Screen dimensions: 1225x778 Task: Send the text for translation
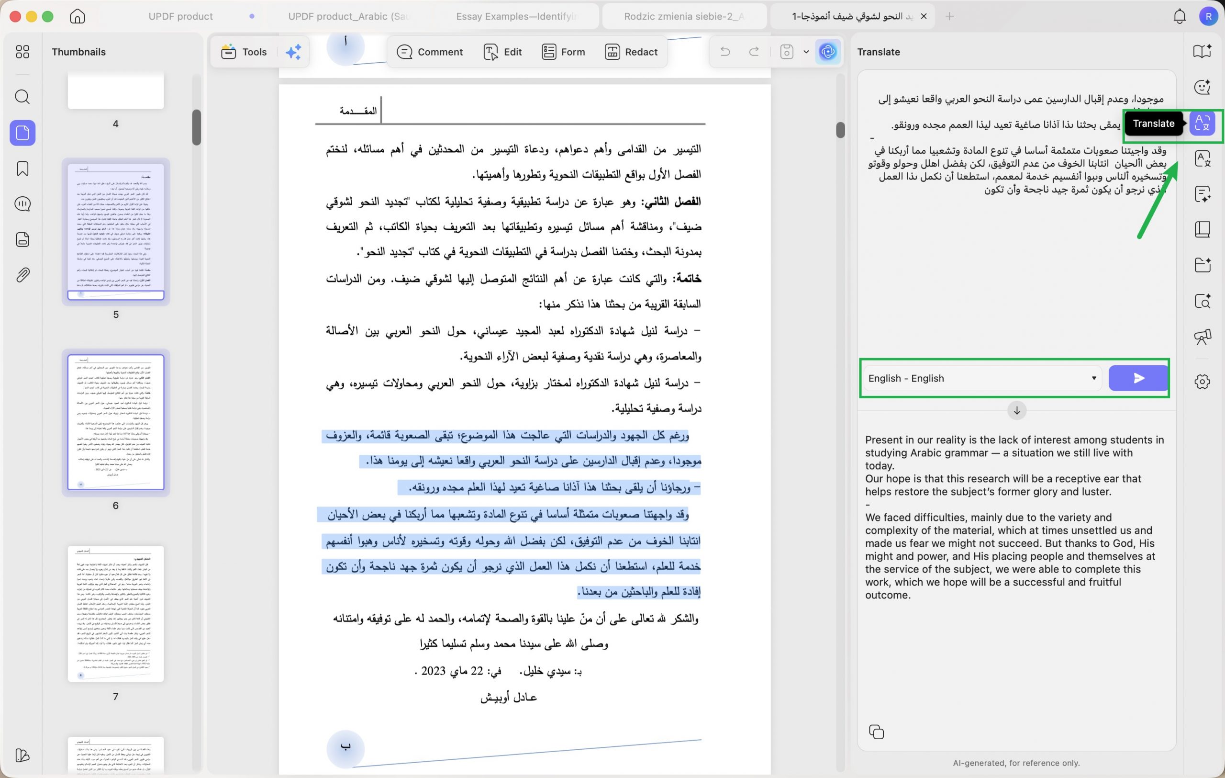pyautogui.click(x=1137, y=378)
